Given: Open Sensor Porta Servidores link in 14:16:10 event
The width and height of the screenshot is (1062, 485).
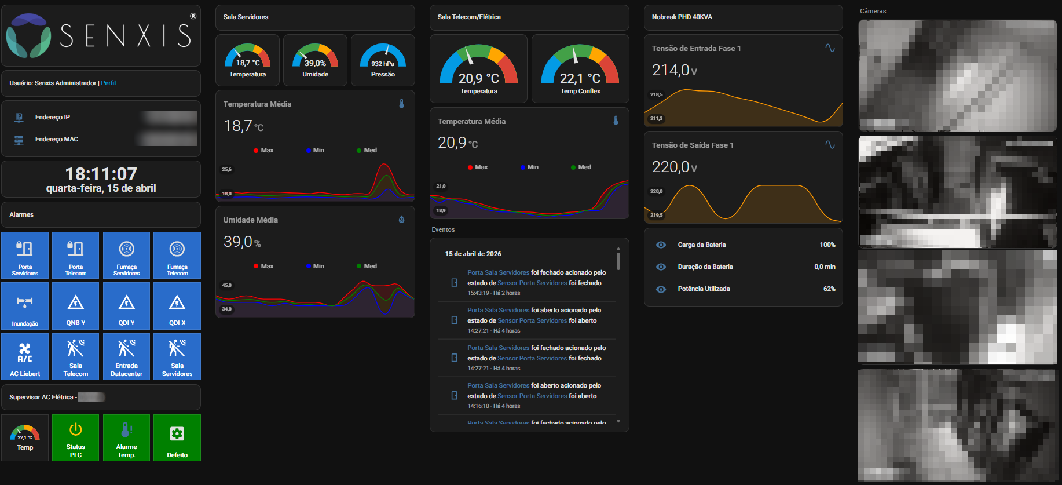Looking at the screenshot, I should [x=532, y=396].
